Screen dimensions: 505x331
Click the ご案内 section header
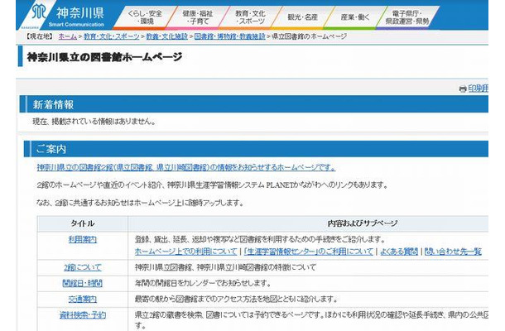256,149
